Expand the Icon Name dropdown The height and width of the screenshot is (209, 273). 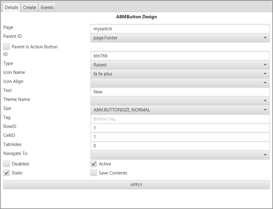click(180, 74)
